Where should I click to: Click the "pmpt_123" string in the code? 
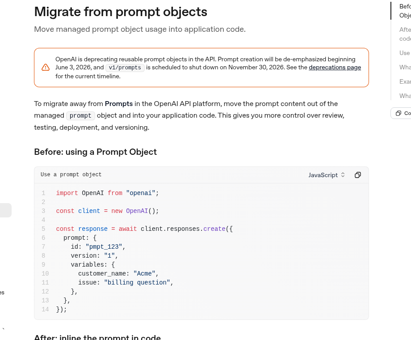pos(104,247)
